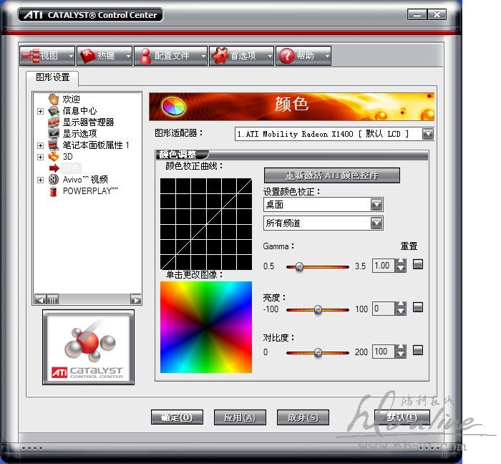Click the 3D cube icon in tree

pyautogui.click(x=54, y=157)
